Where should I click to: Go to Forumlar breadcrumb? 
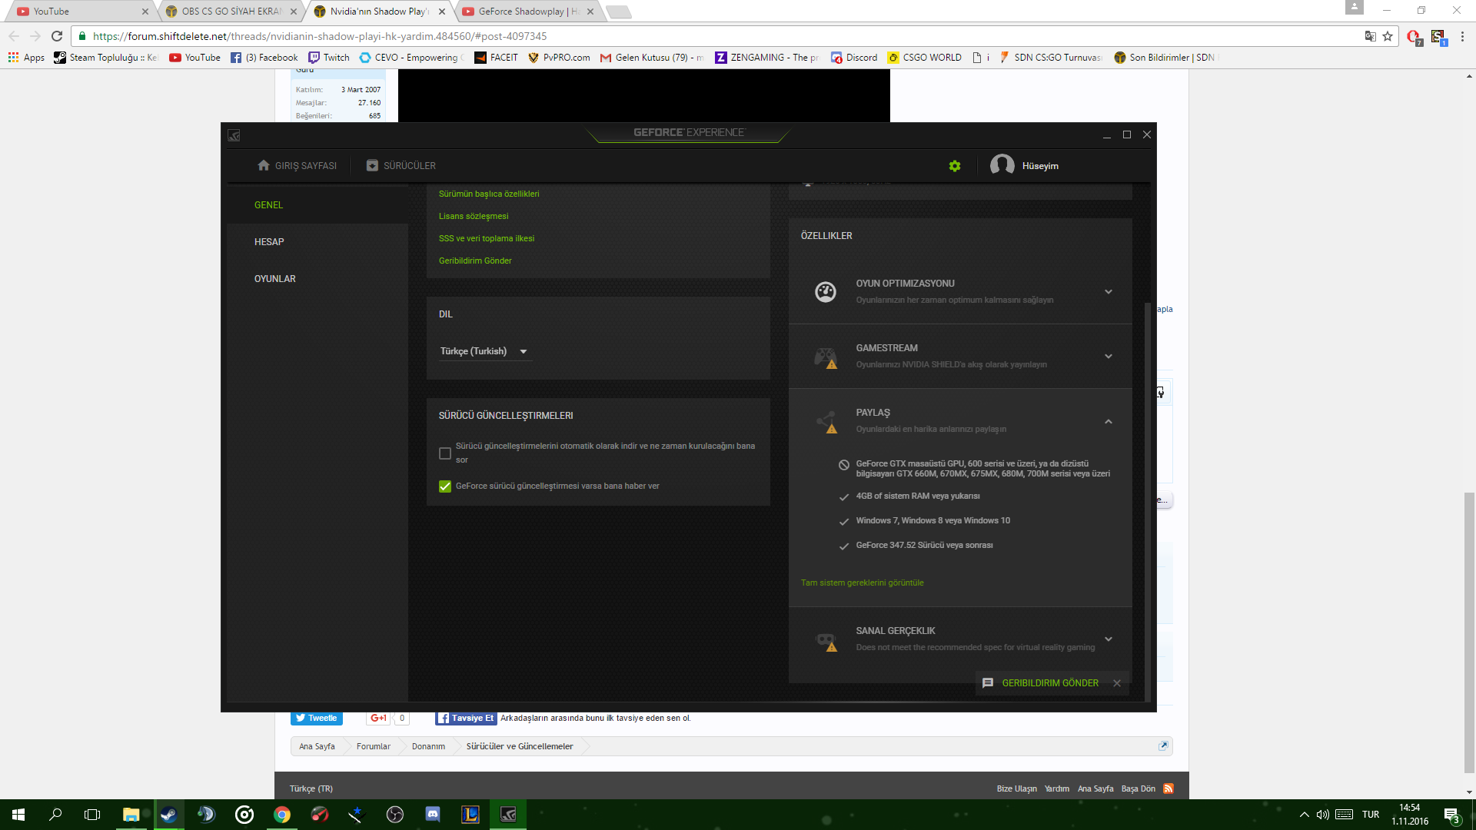click(x=374, y=746)
